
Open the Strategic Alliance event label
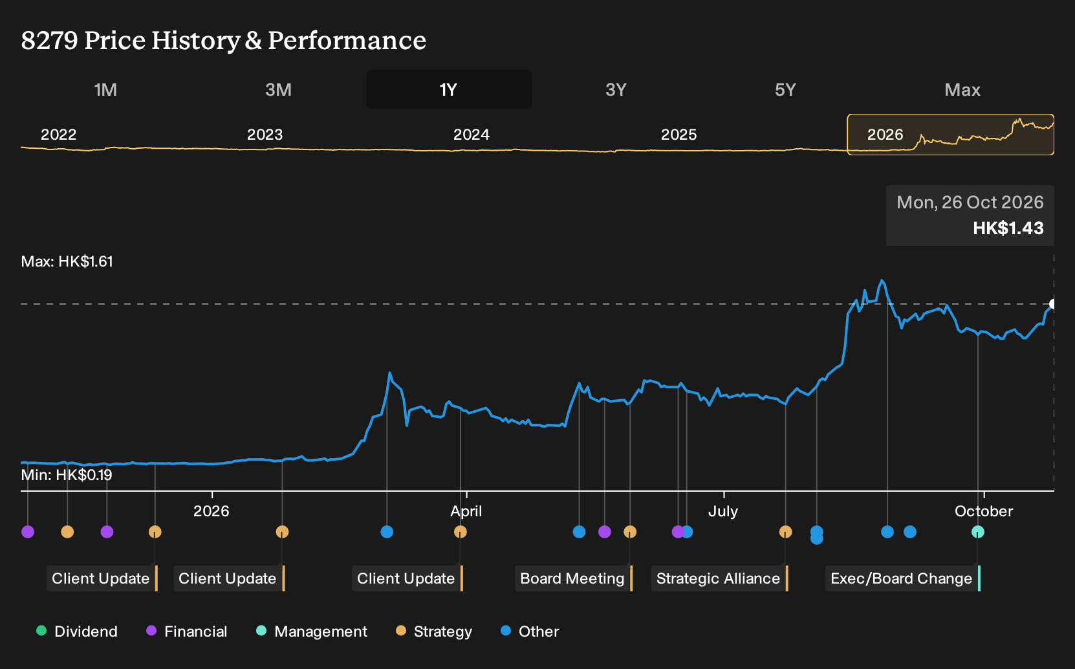point(719,578)
